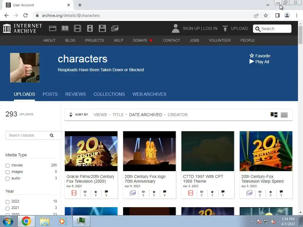Click the Play All triangle icon

(252, 61)
